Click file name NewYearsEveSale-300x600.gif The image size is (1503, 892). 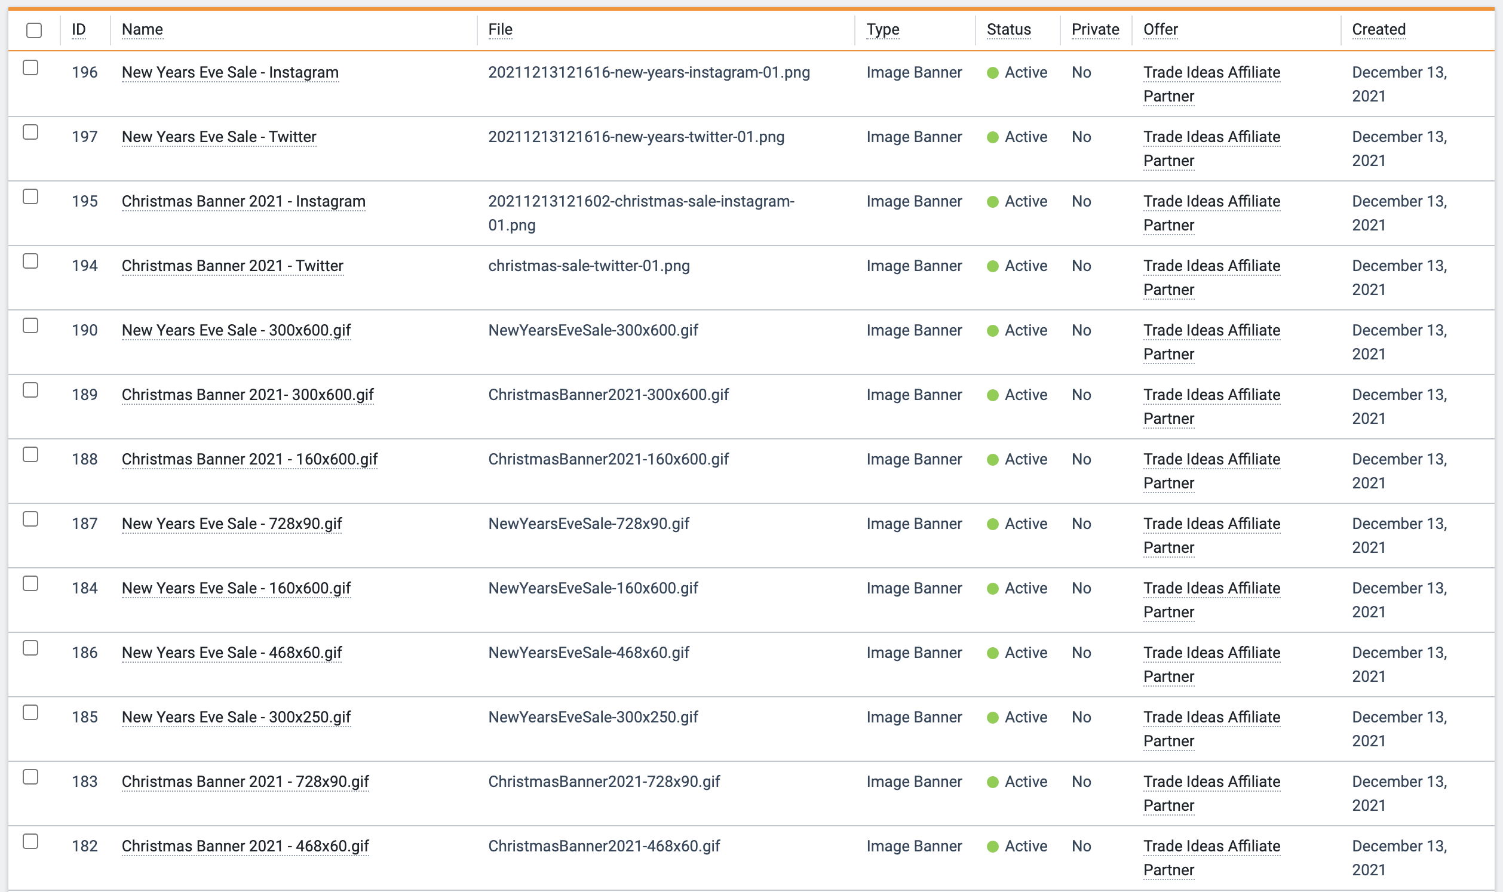pyautogui.click(x=593, y=331)
